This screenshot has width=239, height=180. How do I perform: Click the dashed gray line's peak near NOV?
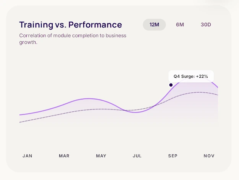[198, 92]
